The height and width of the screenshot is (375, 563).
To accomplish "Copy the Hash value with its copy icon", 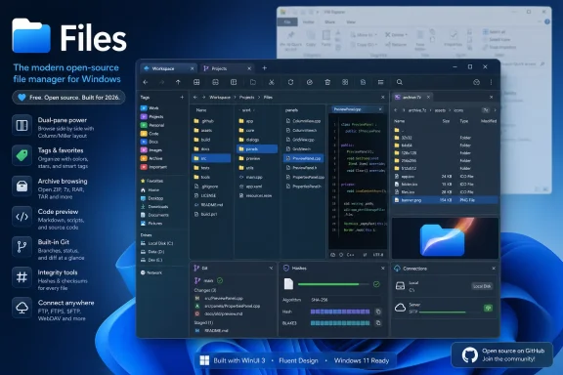I will pyautogui.click(x=377, y=312).
